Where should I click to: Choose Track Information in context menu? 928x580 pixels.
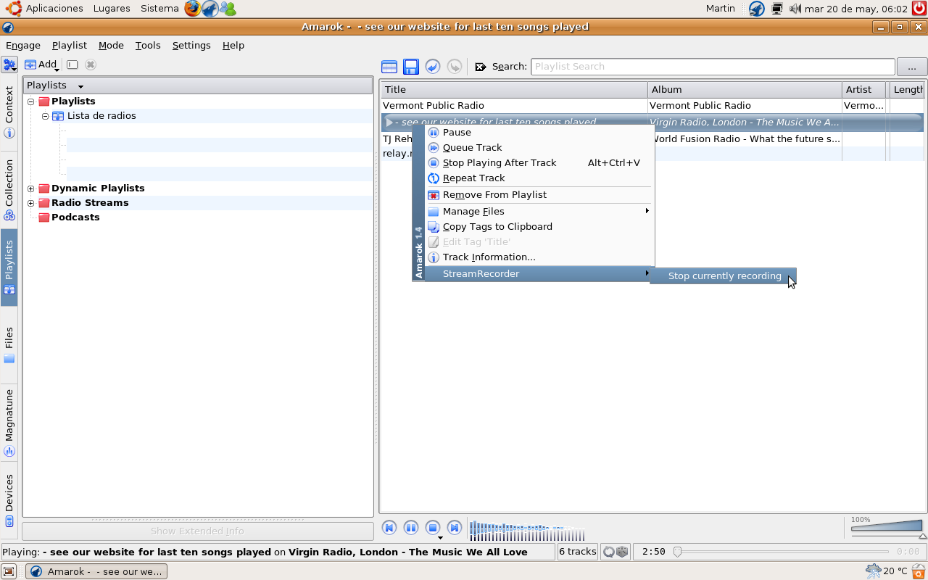539,257
